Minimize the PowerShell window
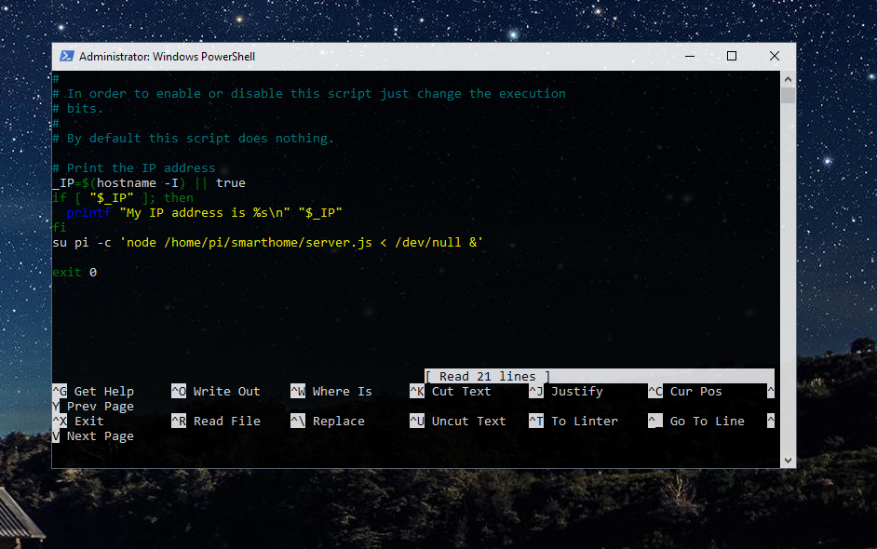 (689, 57)
